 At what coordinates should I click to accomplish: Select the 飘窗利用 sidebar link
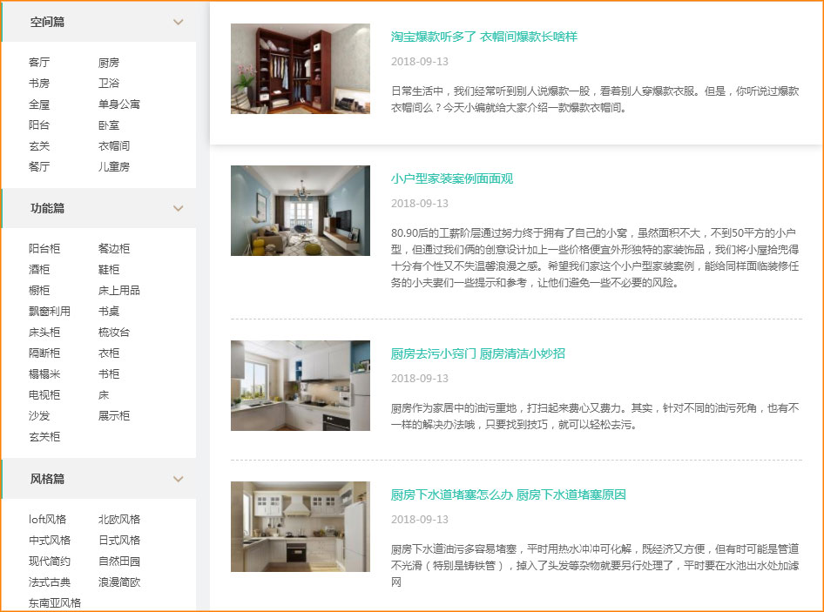click(50, 312)
